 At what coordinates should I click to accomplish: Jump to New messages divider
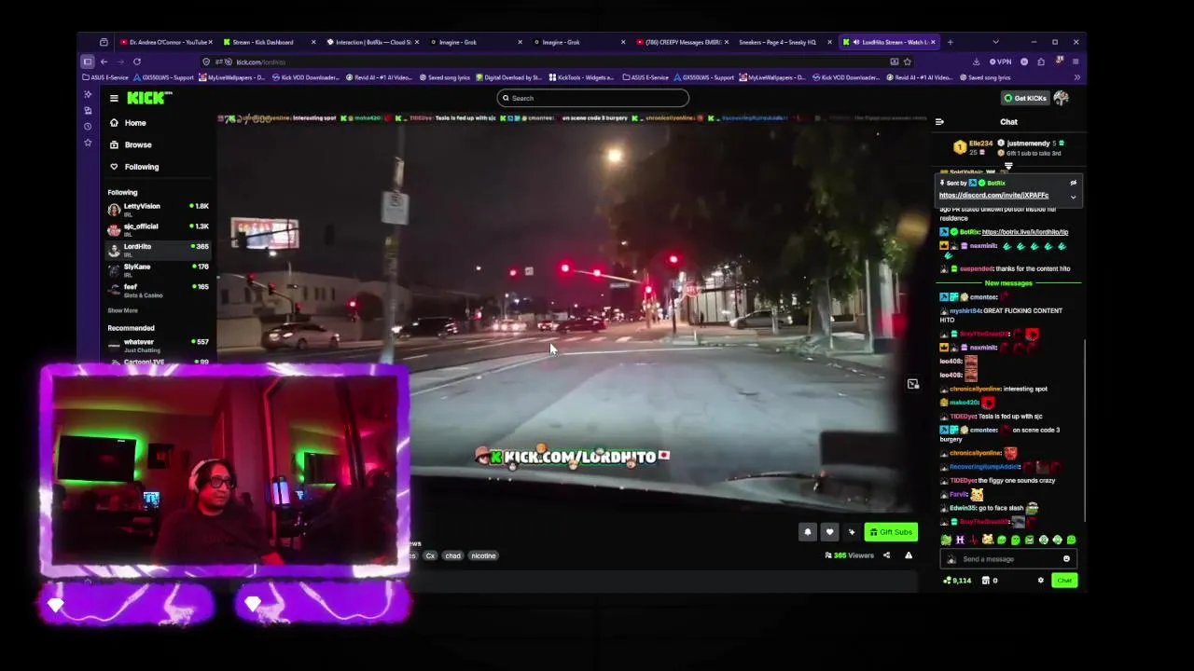pos(1008,283)
